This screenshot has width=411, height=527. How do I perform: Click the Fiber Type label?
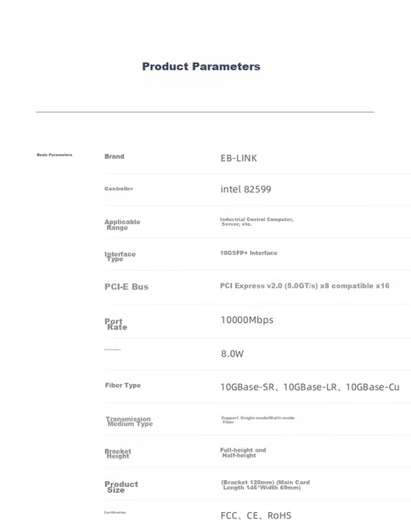(x=123, y=385)
